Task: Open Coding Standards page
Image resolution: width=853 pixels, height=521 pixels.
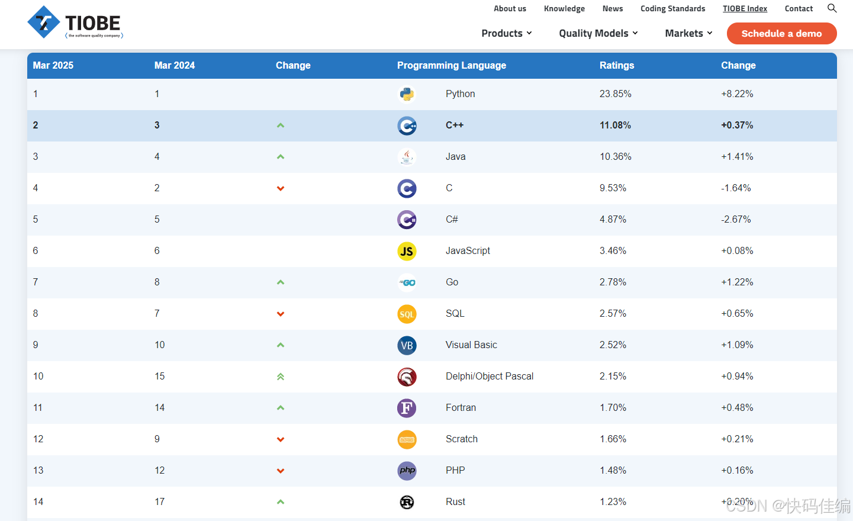Action: point(673,8)
